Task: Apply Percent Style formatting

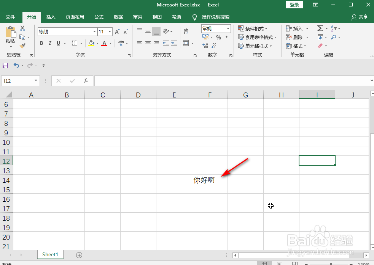Action: pyautogui.click(x=219, y=37)
